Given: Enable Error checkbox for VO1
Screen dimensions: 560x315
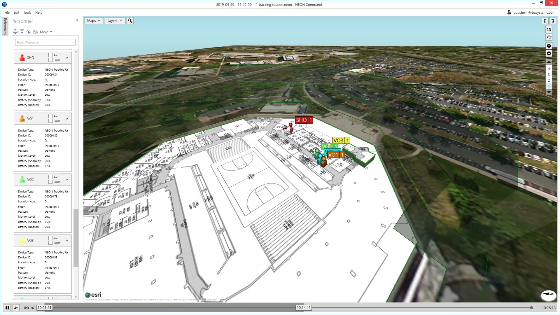Looking at the screenshot, I should (x=50, y=121).
